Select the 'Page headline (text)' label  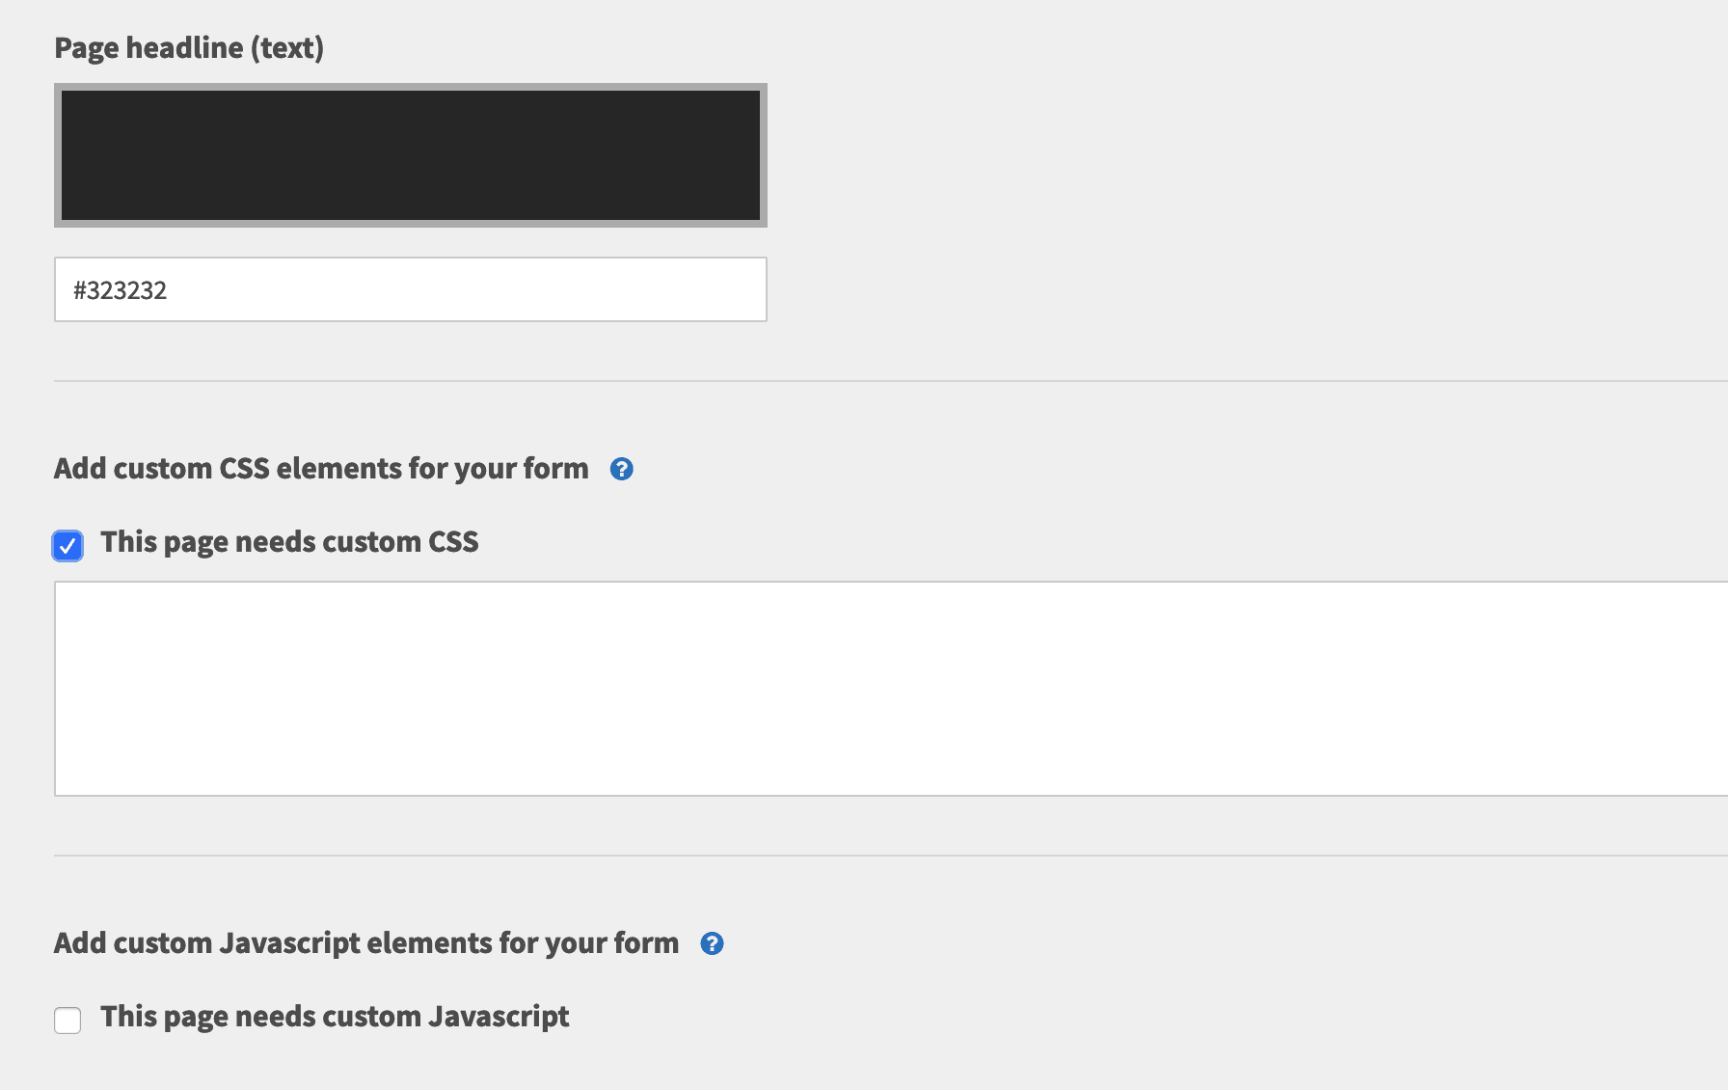tap(189, 47)
